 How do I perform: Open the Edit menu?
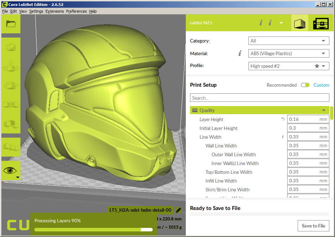[x=13, y=11]
